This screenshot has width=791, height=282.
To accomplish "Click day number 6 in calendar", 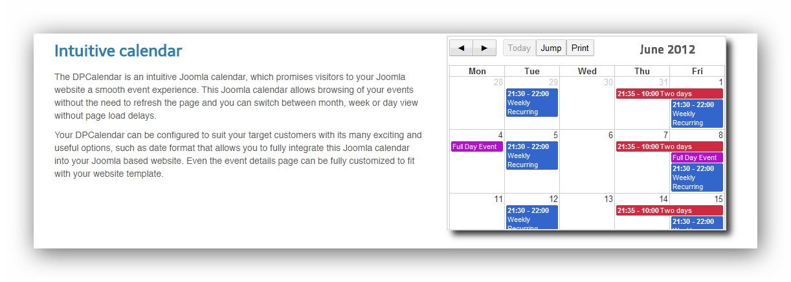I will (610, 136).
